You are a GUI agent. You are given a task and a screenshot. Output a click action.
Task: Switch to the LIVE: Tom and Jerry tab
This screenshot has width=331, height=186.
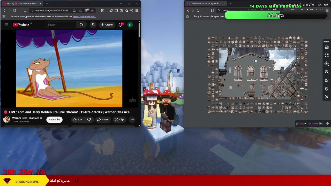click(22, 4)
